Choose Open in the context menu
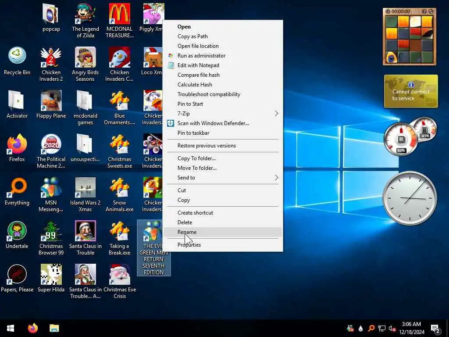 (x=223, y=27)
